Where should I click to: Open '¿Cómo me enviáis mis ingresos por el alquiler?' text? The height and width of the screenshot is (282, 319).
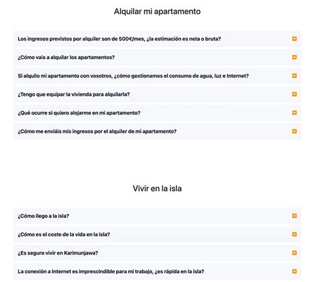(97, 131)
